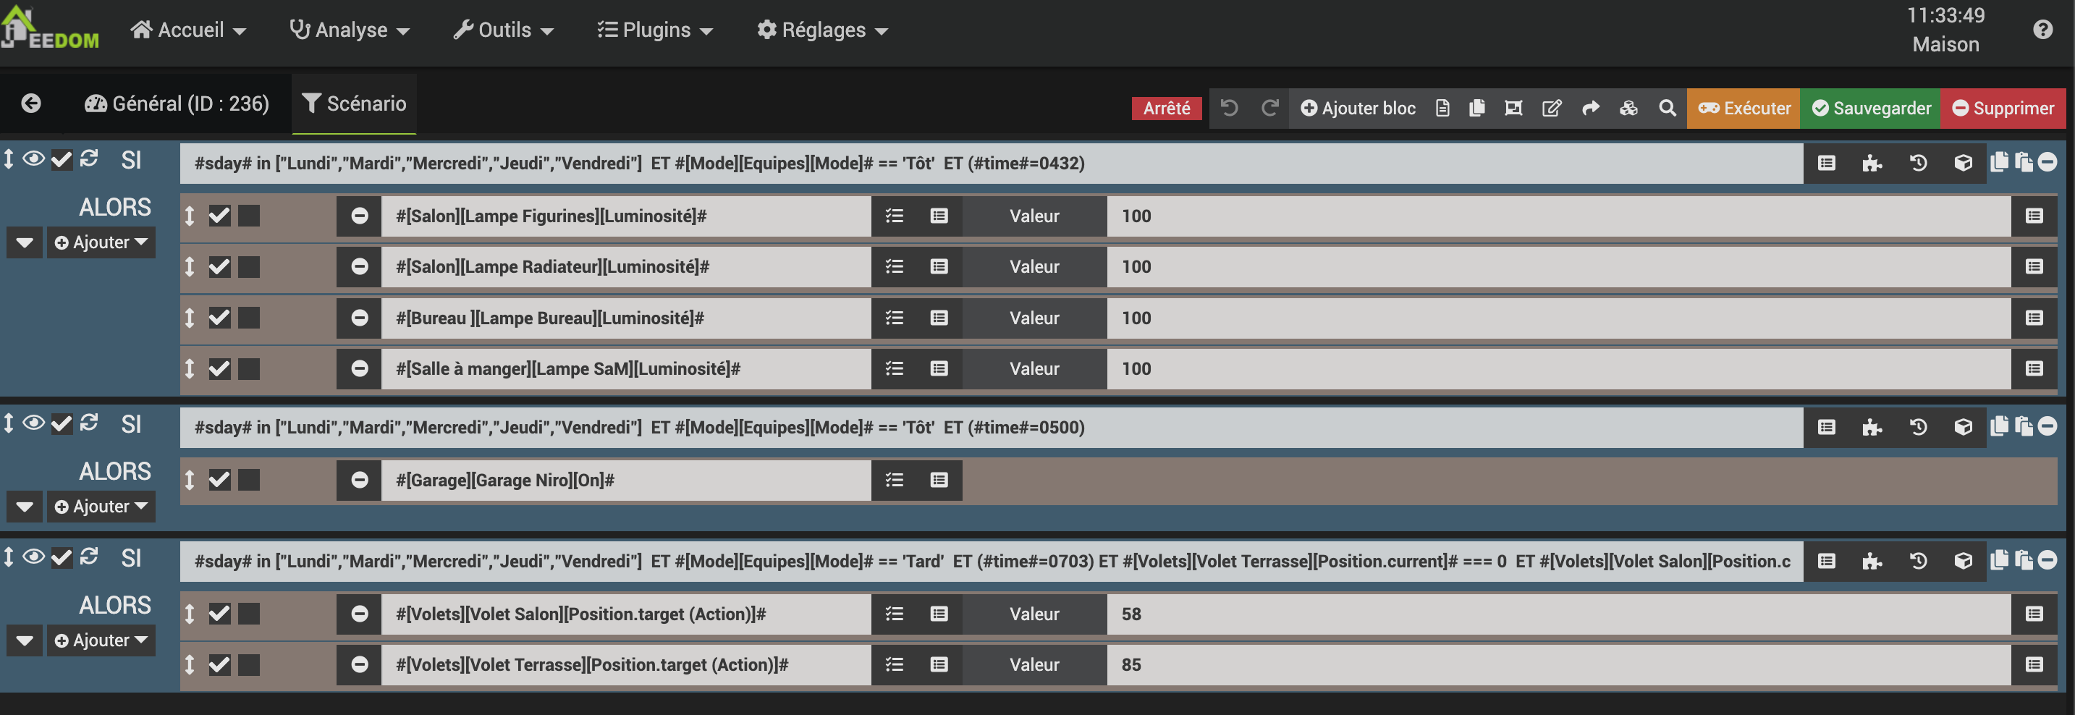Screen dimensions: 2075x715
Task: Open command picker for the time 0432 condition
Action: 1826,164
